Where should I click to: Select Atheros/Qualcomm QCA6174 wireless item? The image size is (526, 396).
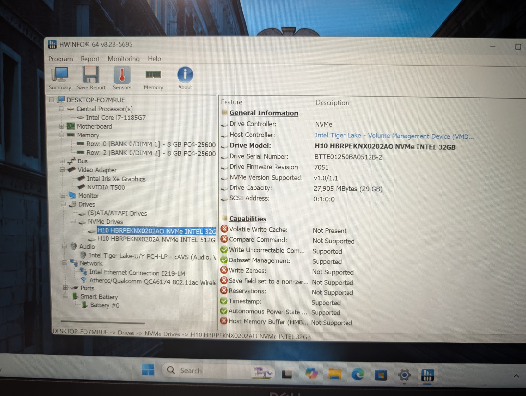click(x=153, y=281)
